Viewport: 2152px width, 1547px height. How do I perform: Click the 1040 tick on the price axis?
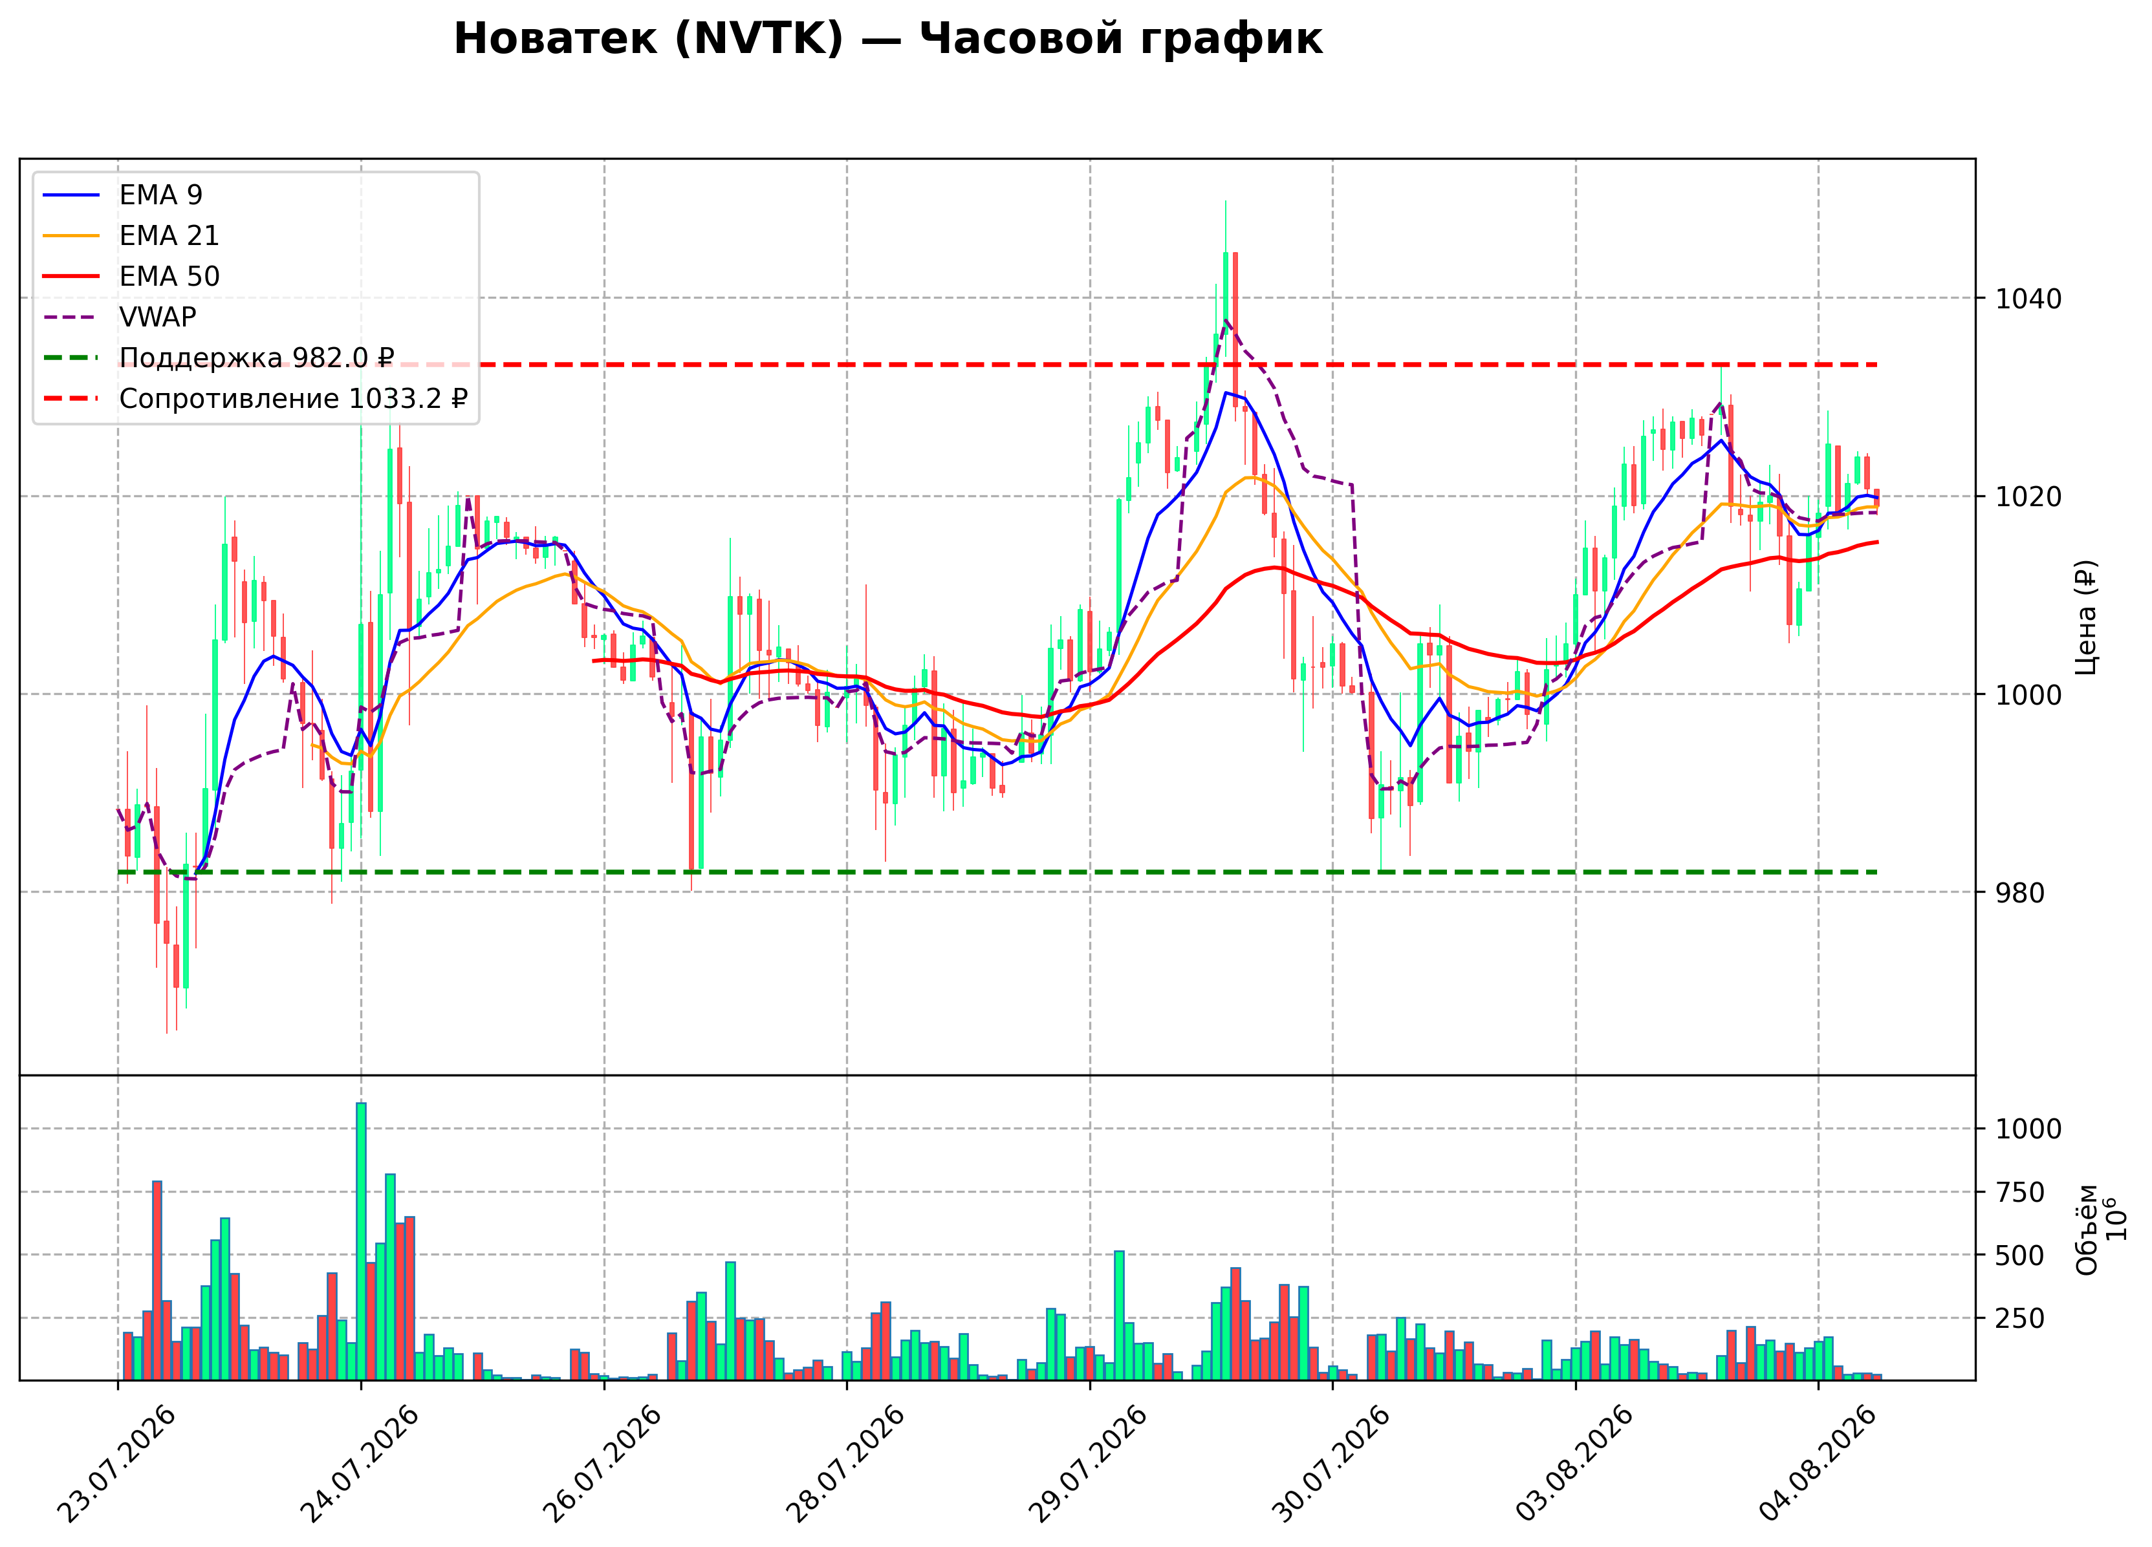click(x=2028, y=299)
